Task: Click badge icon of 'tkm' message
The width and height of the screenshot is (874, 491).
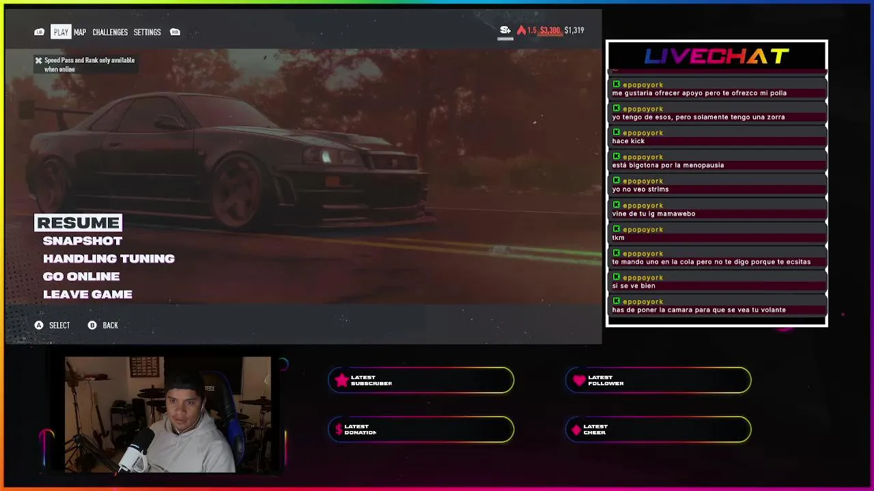Action: 617,229
